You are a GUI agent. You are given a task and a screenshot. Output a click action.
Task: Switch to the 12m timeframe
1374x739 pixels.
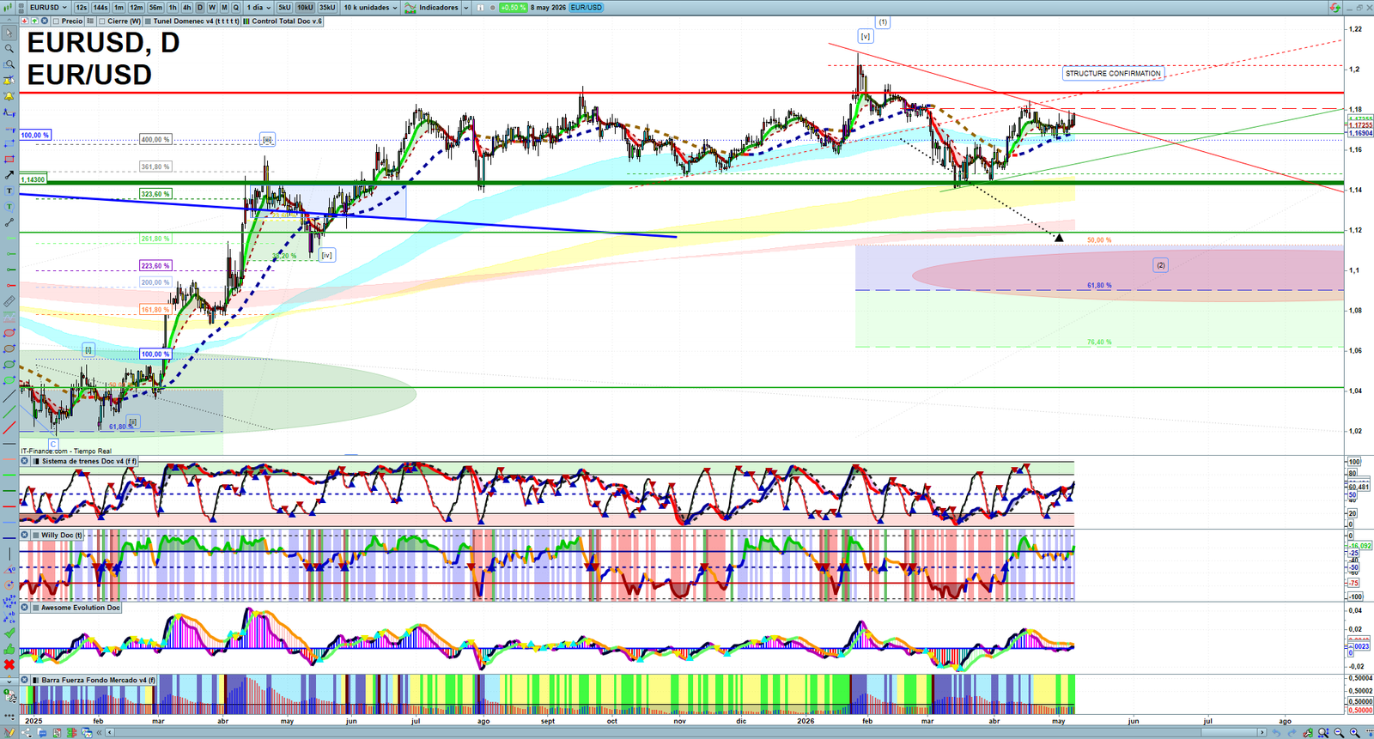[137, 8]
